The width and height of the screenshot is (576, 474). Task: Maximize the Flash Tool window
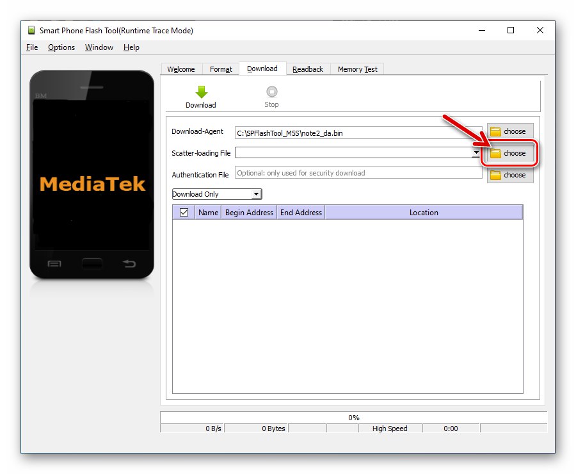511,30
